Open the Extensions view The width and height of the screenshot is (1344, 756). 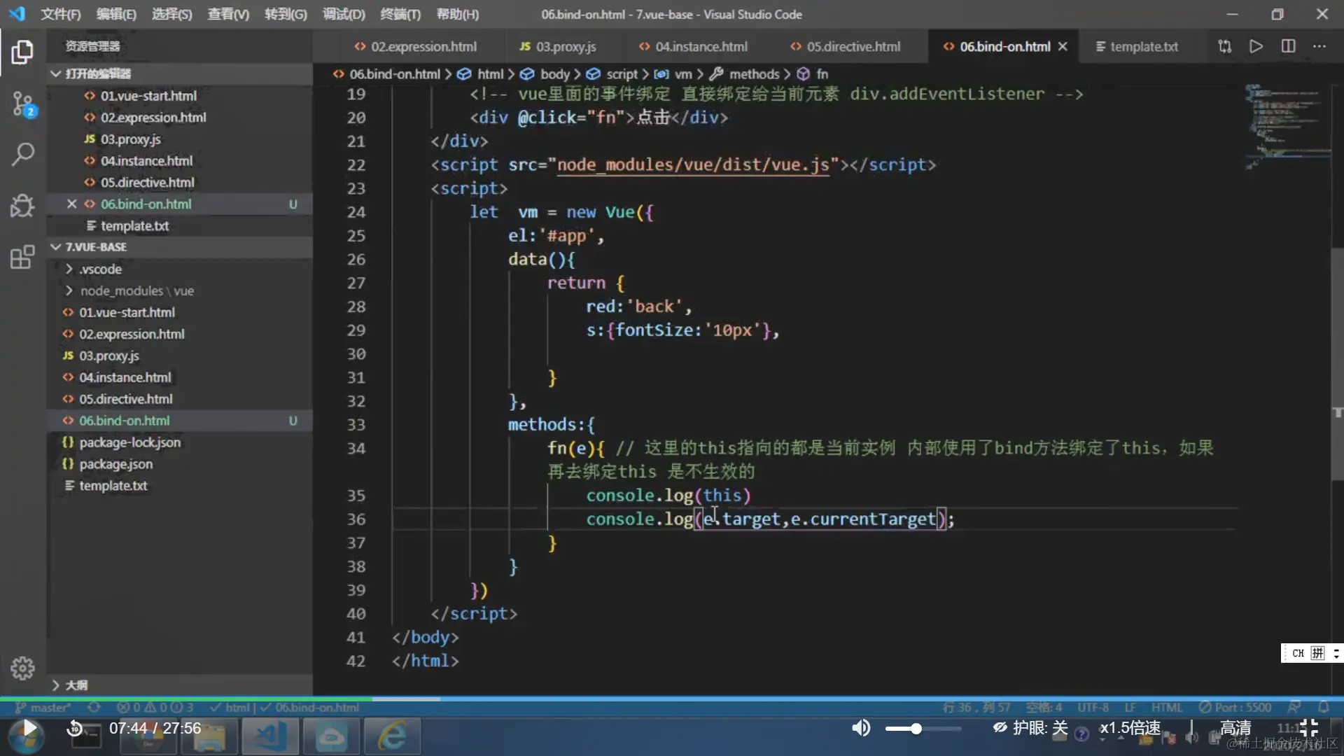tap(22, 257)
